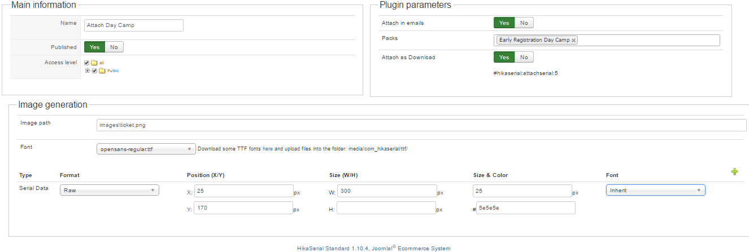The height and width of the screenshot is (252, 749).
Task: Click the 'all' folder icon
Action: [x=94, y=63]
